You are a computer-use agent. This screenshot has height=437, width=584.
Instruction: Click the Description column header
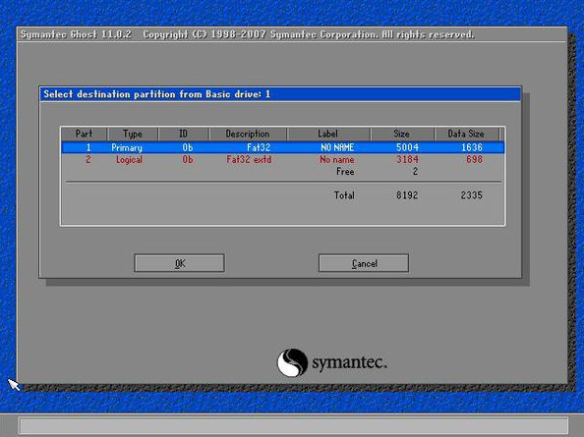(x=248, y=134)
